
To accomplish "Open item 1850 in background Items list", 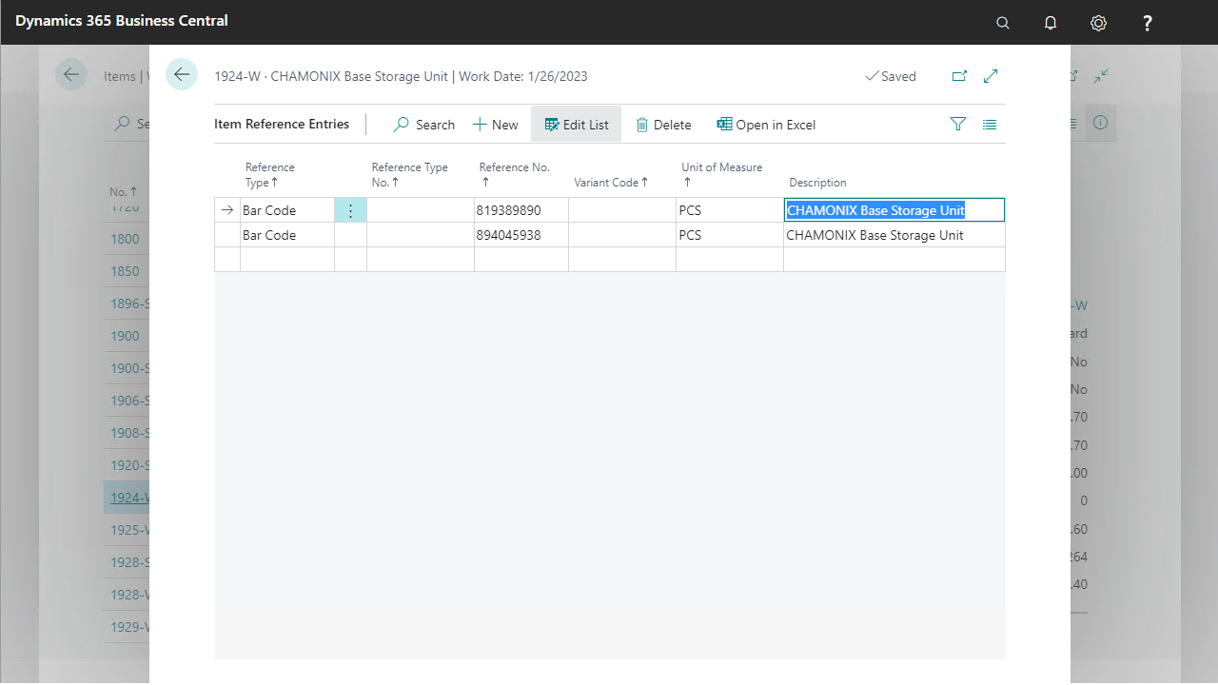I will coord(125,271).
